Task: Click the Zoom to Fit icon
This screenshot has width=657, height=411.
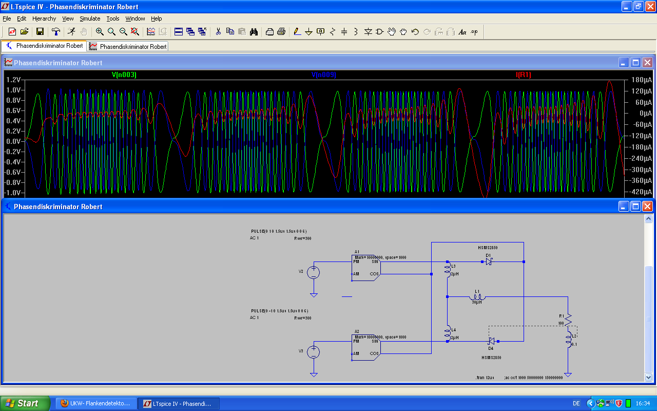Action: point(135,32)
